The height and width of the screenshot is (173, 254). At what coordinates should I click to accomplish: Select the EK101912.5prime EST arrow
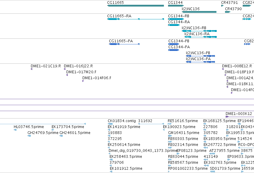(111, 172)
